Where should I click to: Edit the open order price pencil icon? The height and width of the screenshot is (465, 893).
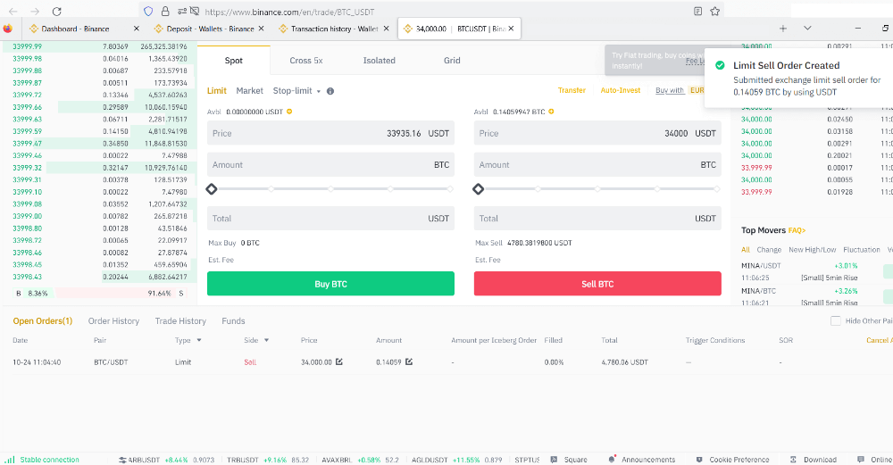(339, 361)
